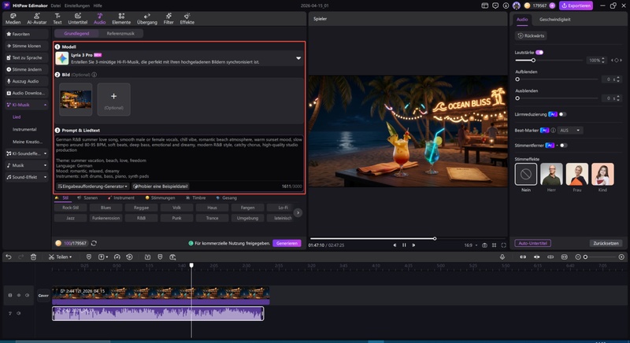This screenshot has width=630, height=343.
Task: Switch to the Referenzmusik tab
Action: point(120,34)
